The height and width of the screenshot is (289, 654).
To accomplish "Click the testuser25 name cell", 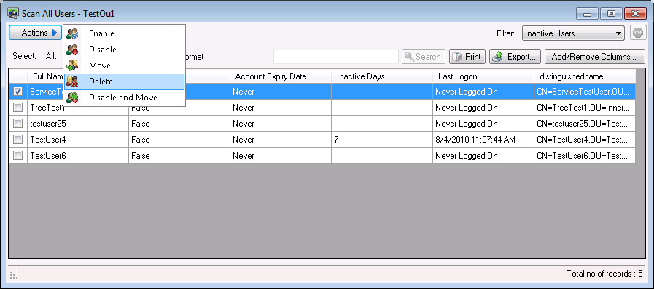I will click(x=78, y=124).
